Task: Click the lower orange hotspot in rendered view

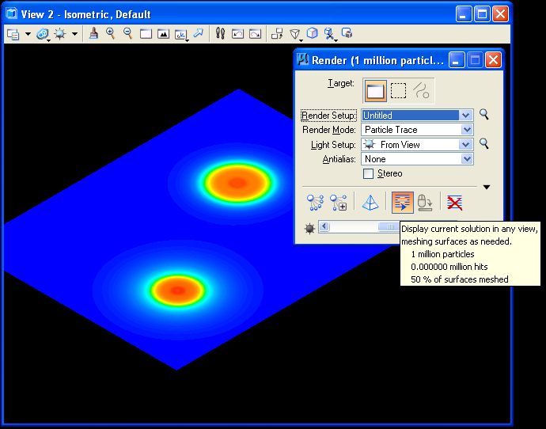Action: point(178,290)
